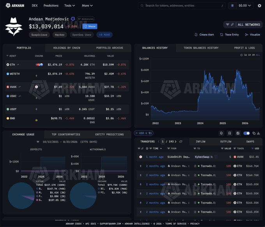The height and width of the screenshot is (227, 265).
Task: Click the 37 Addresses badge
Action: (x=86, y=19)
